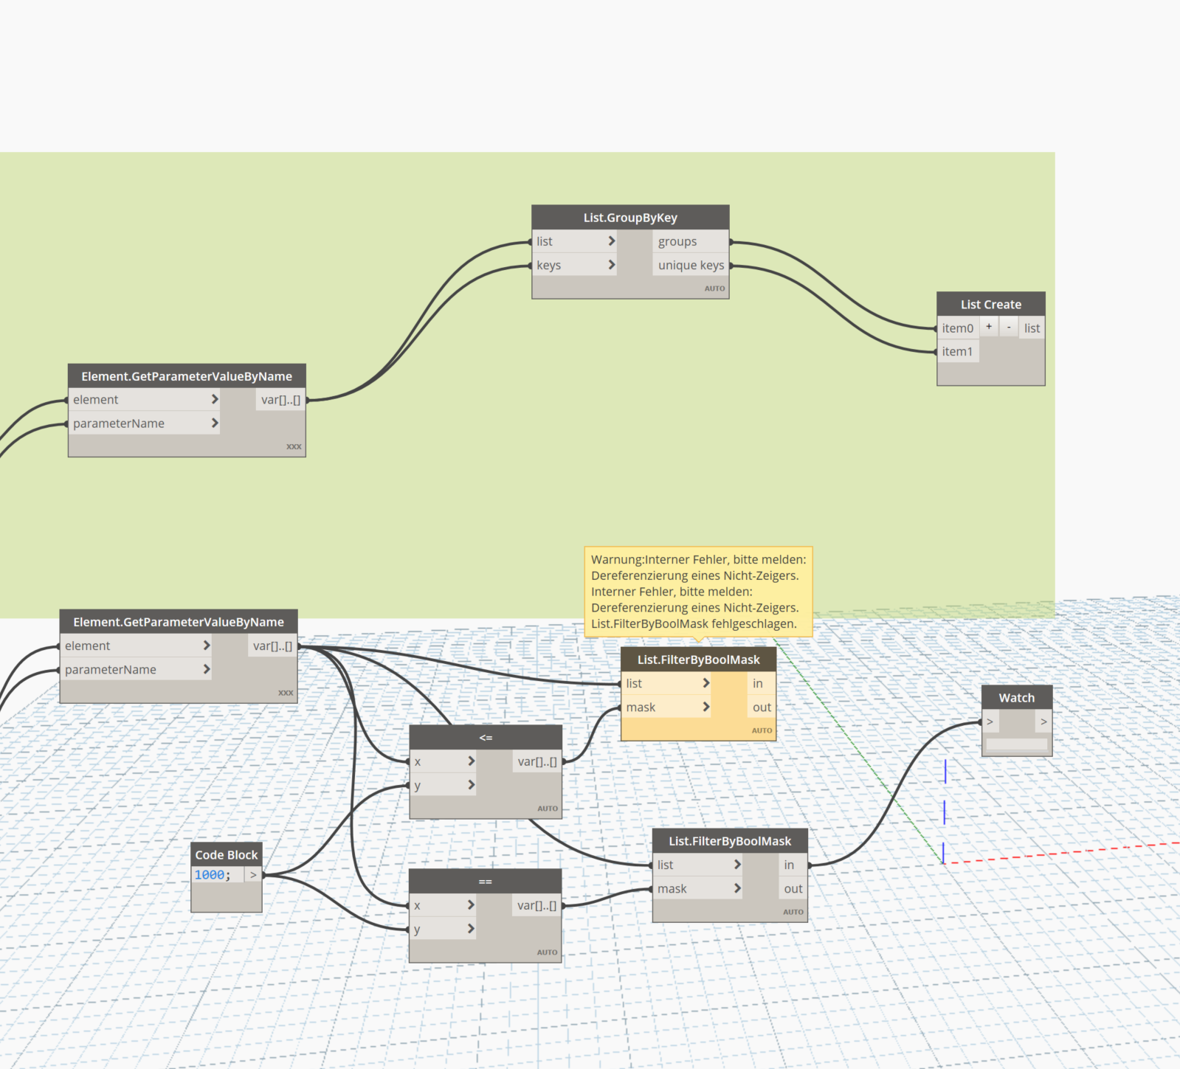This screenshot has height=1069, width=1180.
Task: Click AUTO lacing label on == node
Action: click(548, 952)
